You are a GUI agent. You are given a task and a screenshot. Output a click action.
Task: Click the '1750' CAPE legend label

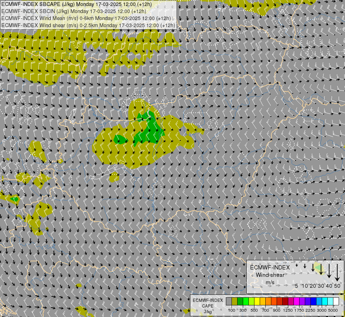pyautogui.click(x=299, y=310)
